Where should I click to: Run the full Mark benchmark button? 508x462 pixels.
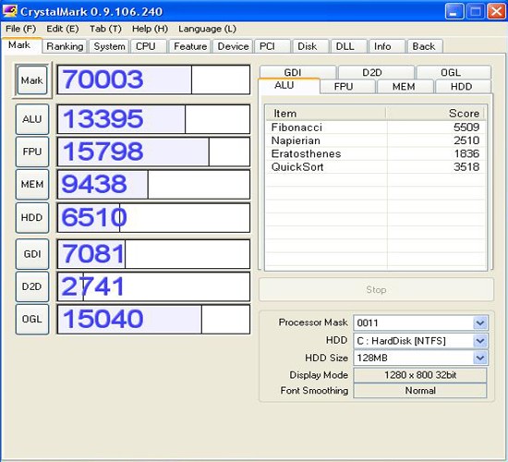(32, 80)
